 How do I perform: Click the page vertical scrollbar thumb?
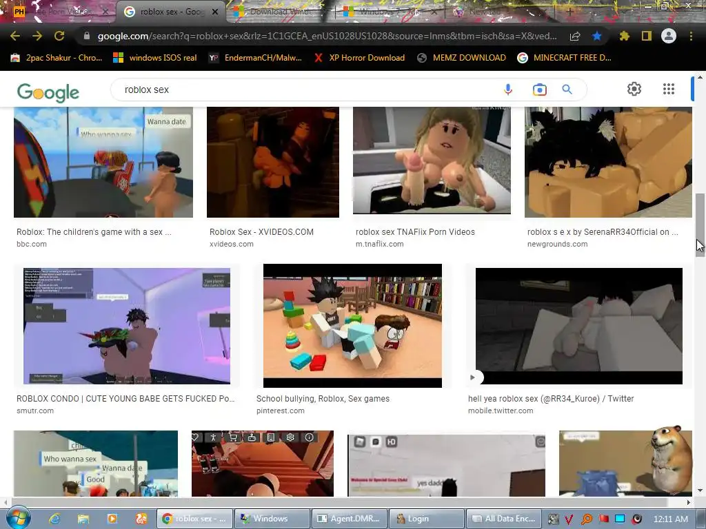(700, 225)
